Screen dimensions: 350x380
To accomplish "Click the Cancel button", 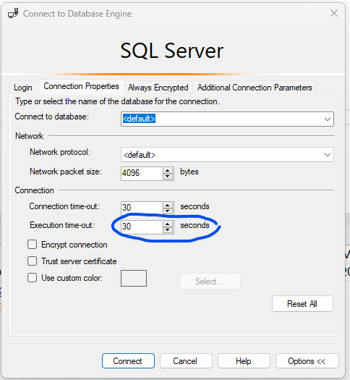I will coord(186,361).
